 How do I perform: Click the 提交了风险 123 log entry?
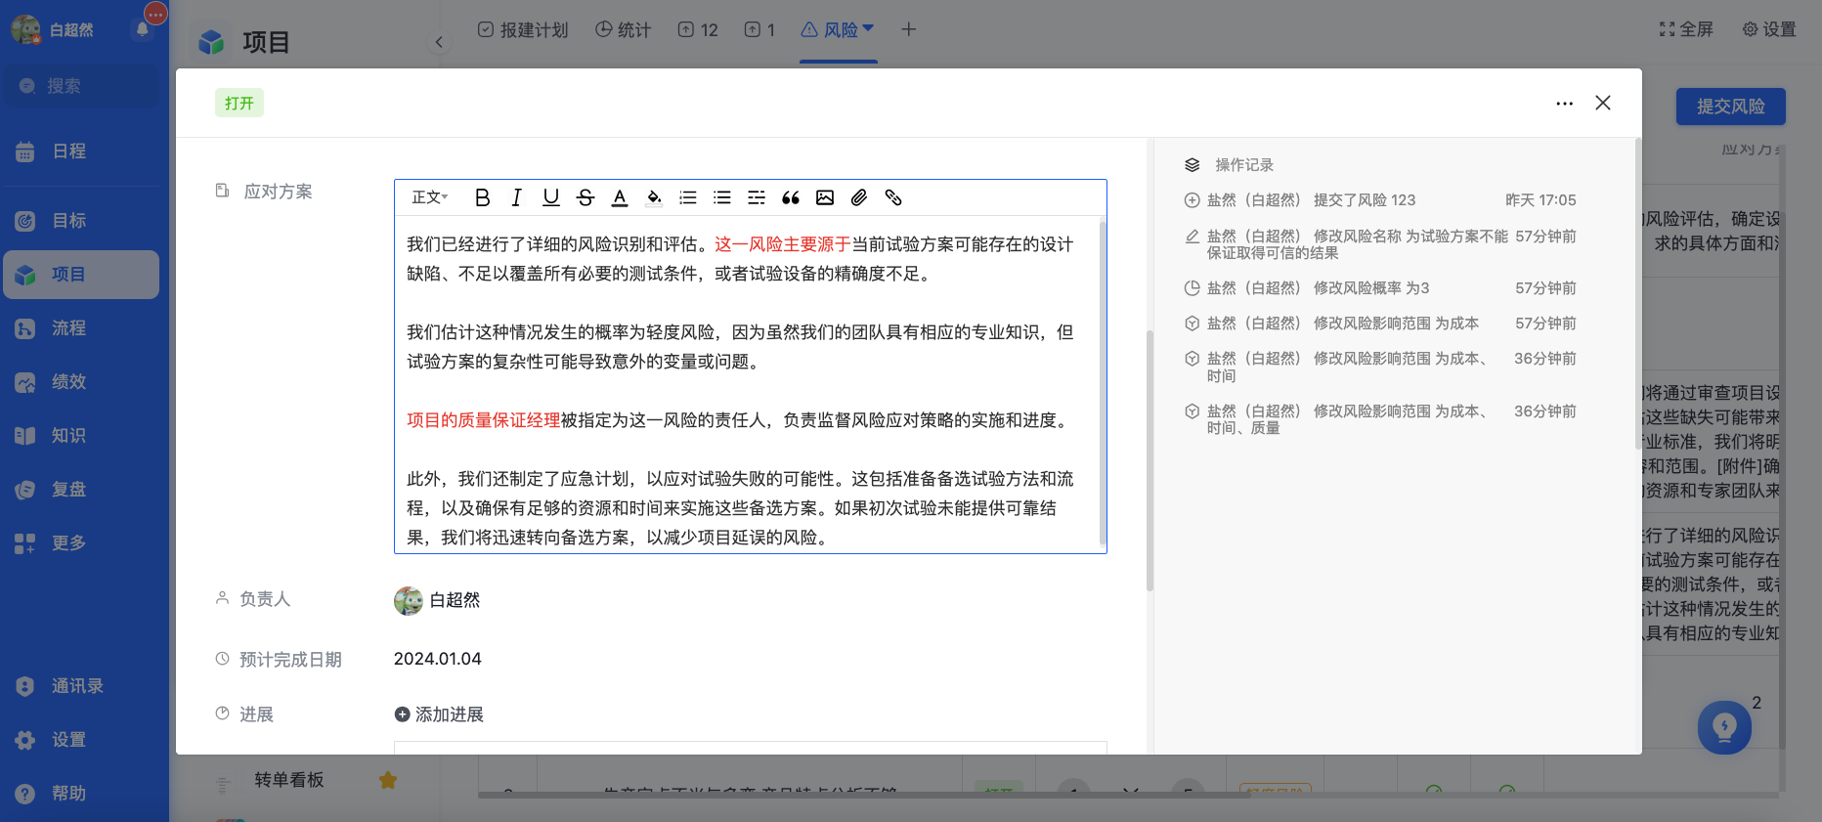(1379, 200)
